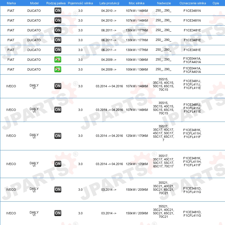Select the ON icon in the row listing 45C17
The width and height of the screenshot is (225, 225).
click(58, 136)
